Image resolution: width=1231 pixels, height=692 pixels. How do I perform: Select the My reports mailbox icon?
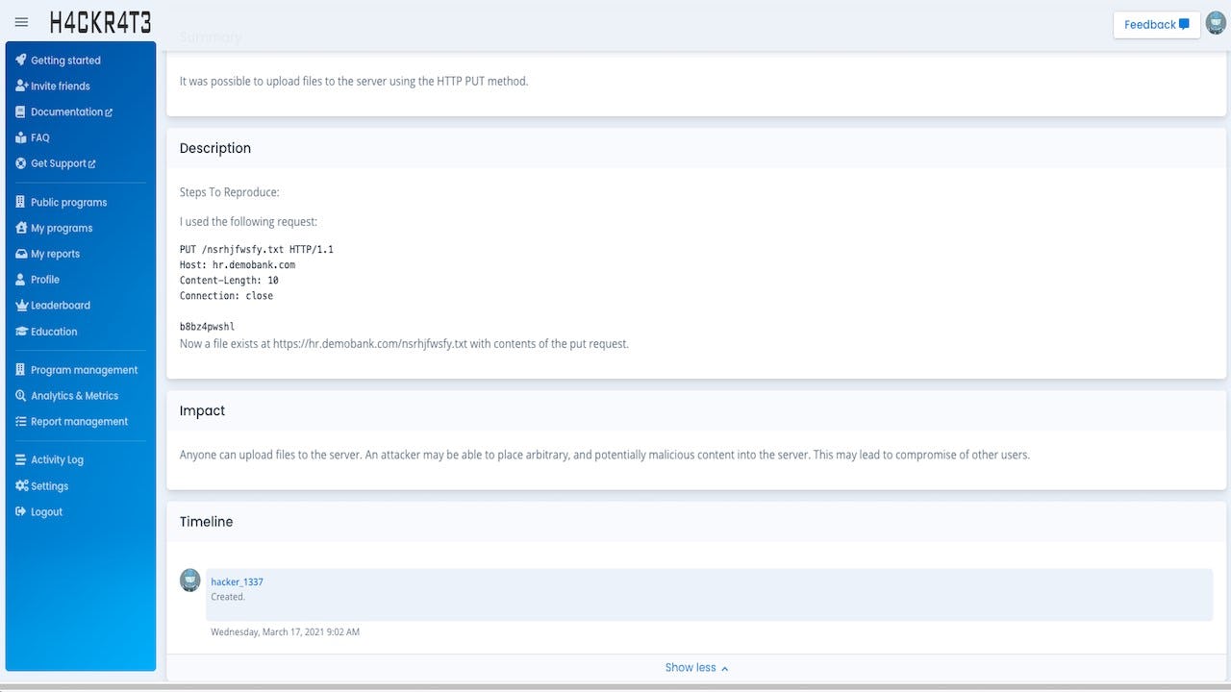[x=20, y=253]
